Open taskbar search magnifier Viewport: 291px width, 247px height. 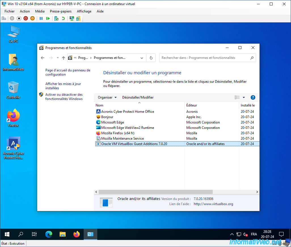[21, 234]
